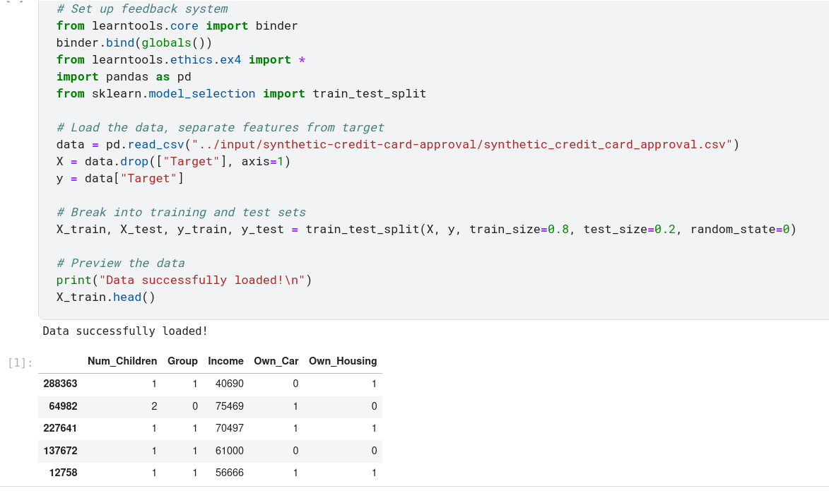Click the income value 75469
The height and width of the screenshot is (491, 829).
229,406
